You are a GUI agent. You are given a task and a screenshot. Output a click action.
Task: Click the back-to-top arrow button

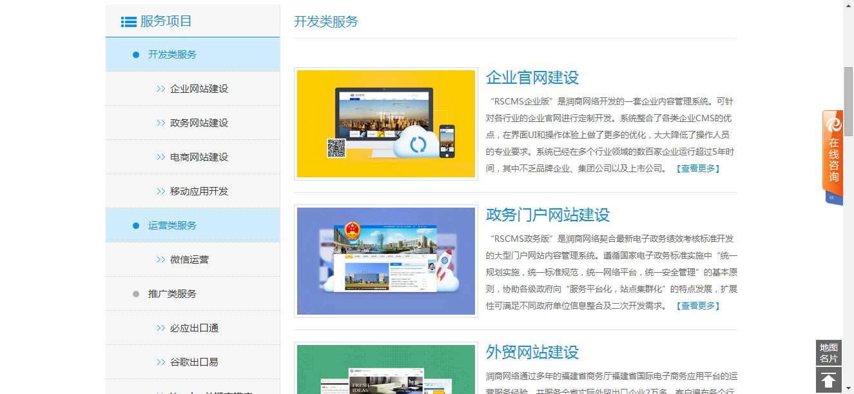click(829, 380)
